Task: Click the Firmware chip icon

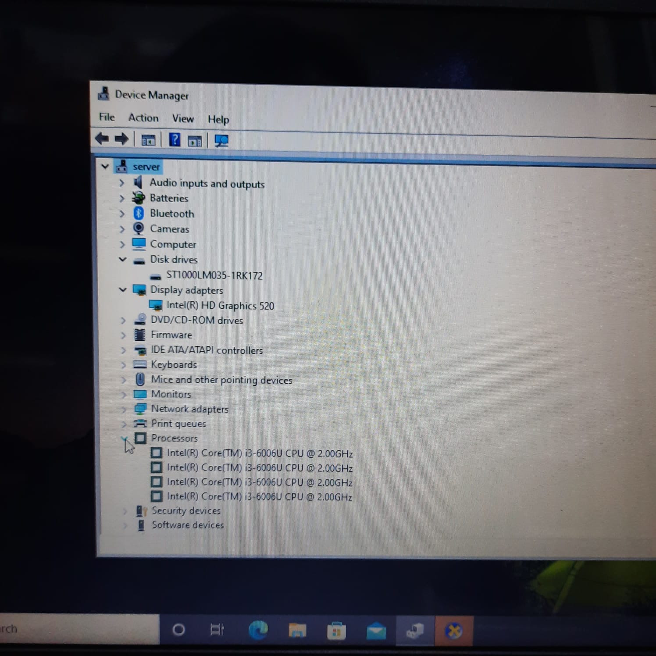Action: [139, 335]
